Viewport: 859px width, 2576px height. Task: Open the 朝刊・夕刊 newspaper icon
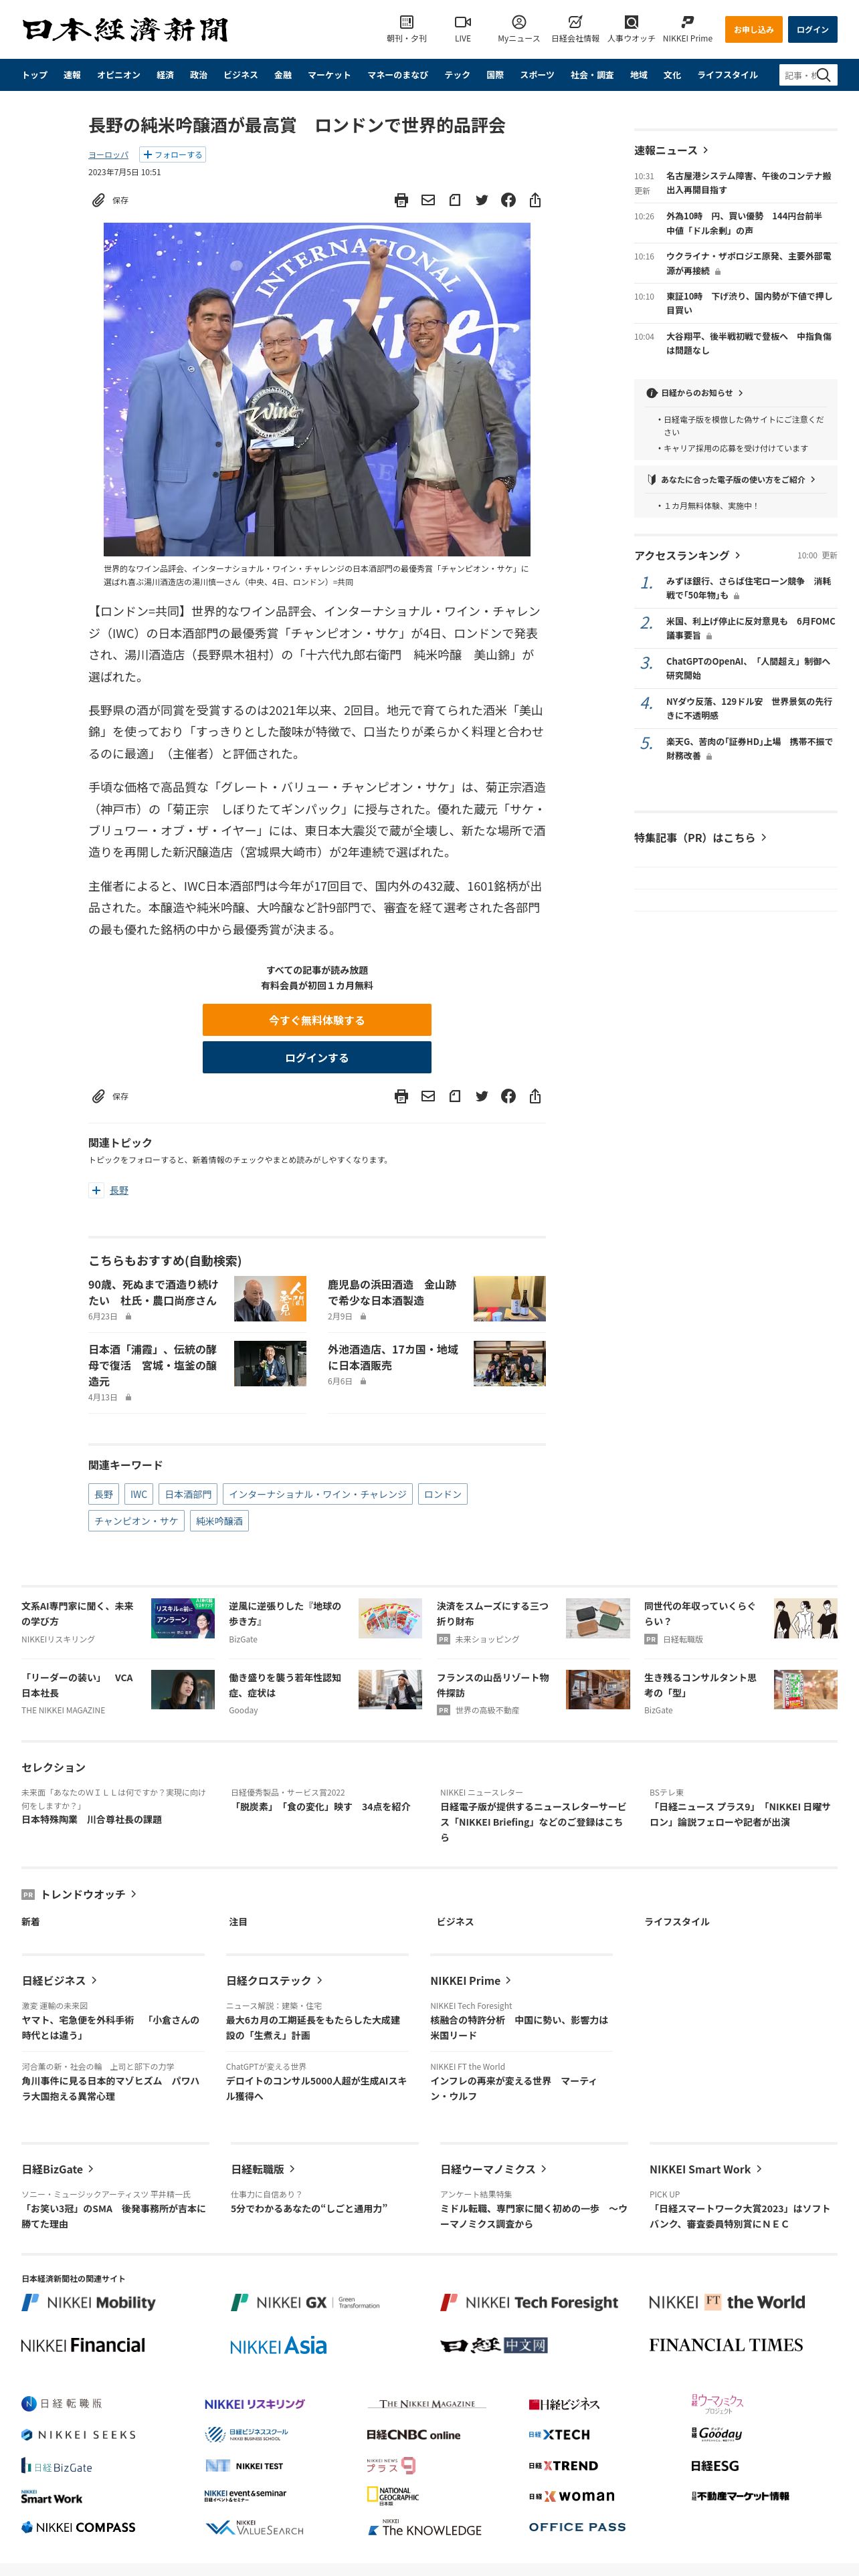coord(406,22)
